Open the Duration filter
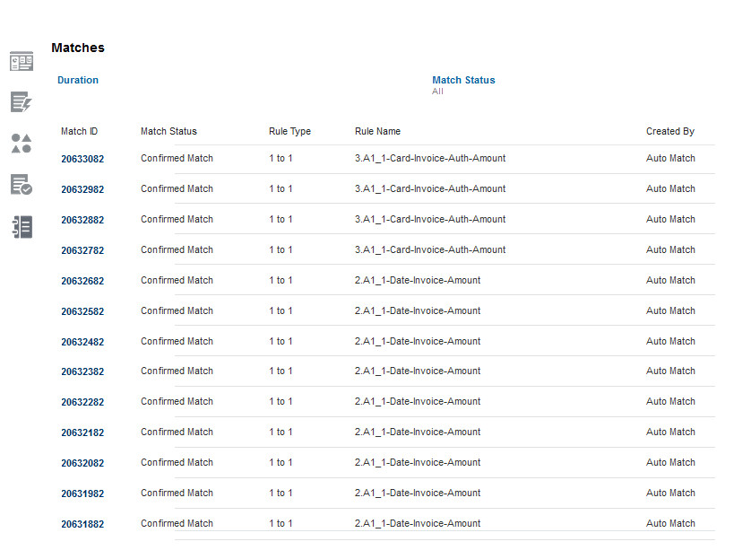The width and height of the screenshot is (734, 559). pos(78,80)
